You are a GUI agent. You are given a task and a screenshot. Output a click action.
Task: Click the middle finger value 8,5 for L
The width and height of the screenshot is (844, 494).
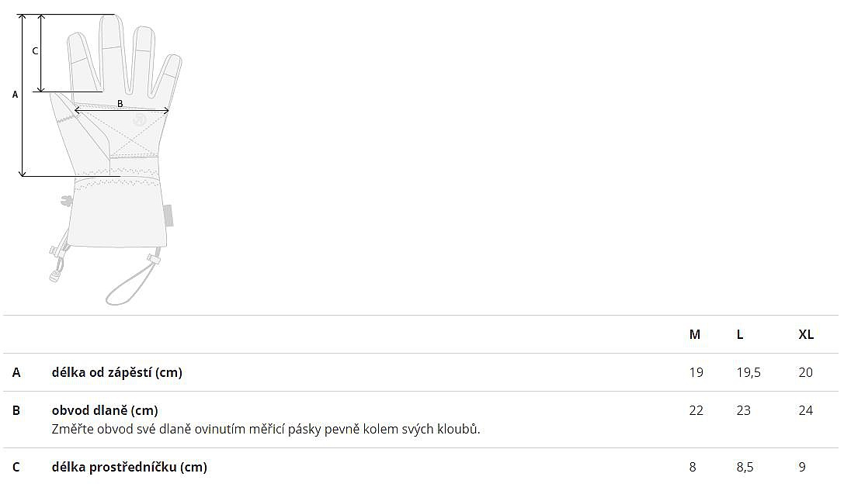tap(745, 467)
